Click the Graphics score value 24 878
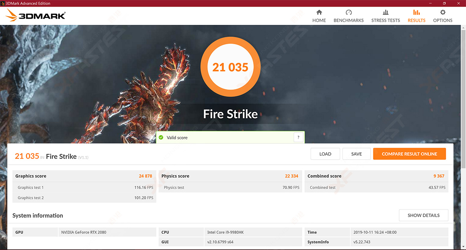466x250 pixels. [x=146, y=176]
